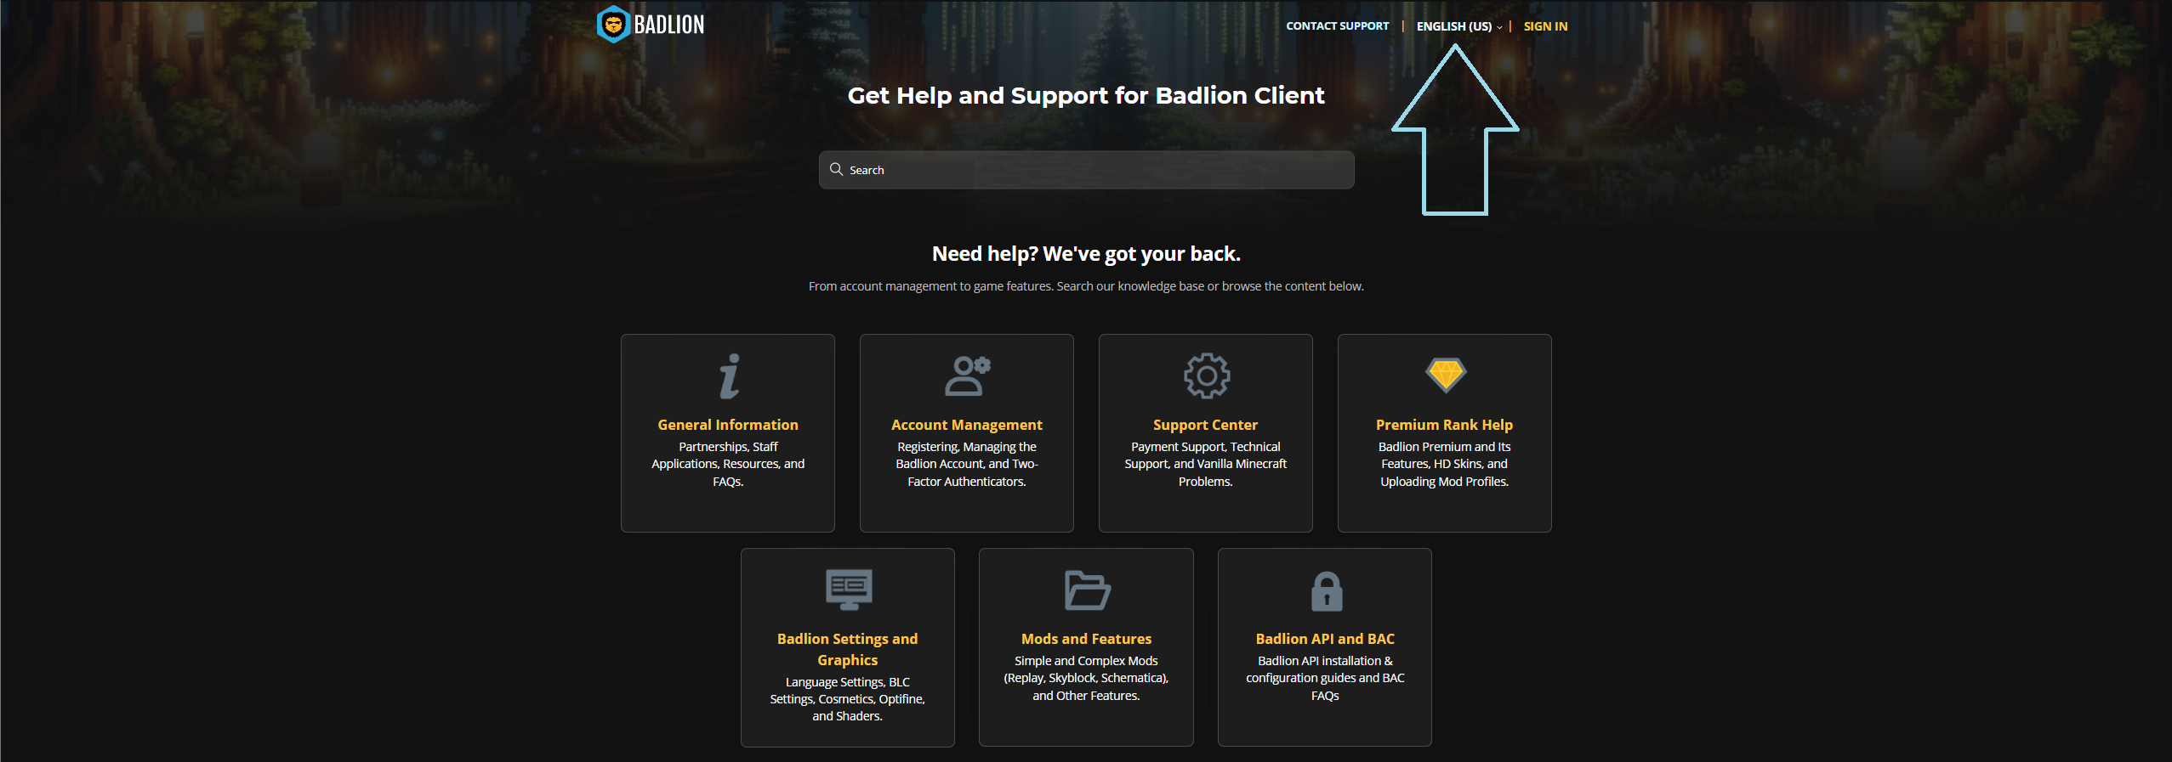
Task: Click 'Badlion API installation & configuration' description
Action: [x=1325, y=678]
